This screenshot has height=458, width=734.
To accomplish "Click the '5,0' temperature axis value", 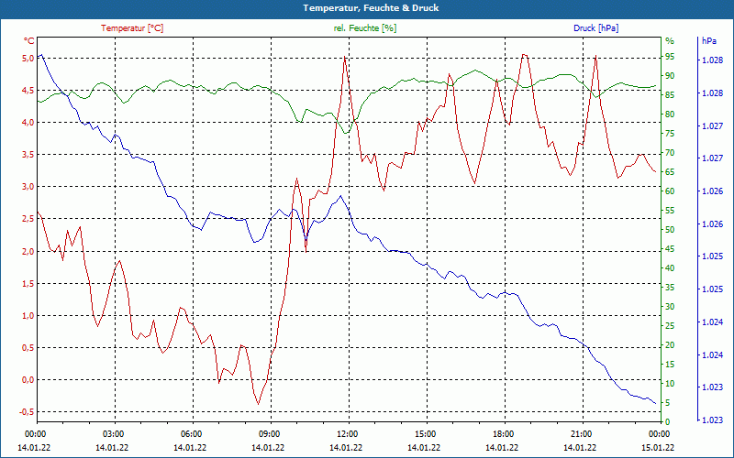I will 28,59.
